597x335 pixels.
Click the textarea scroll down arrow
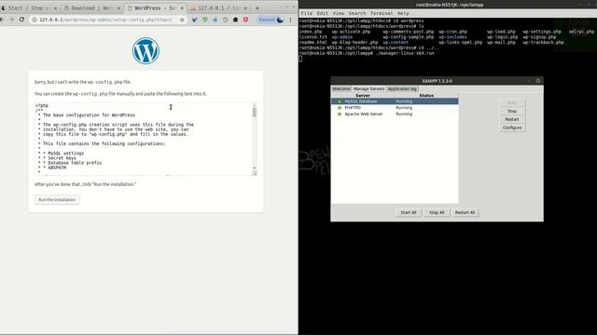[x=255, y=168]
